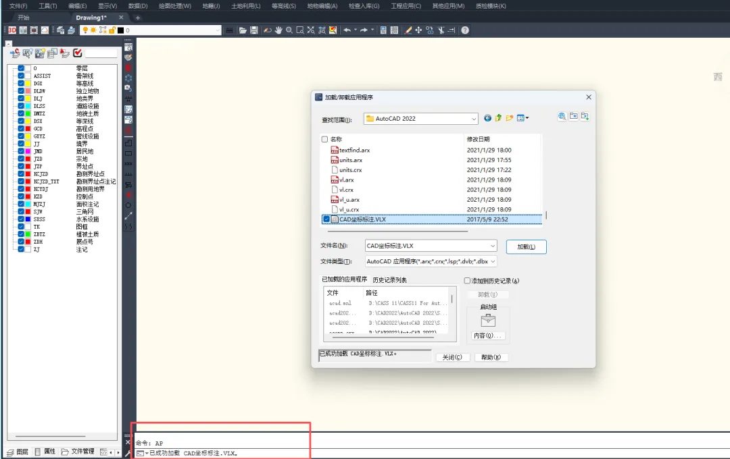Toggle the GCD layer checkbox
Viewport: 730px width, 459px height.
[21, 128]
